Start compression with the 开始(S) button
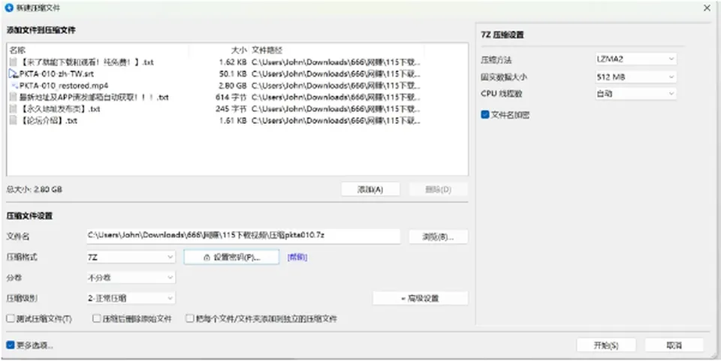721x361 pixels. point(606,345)
